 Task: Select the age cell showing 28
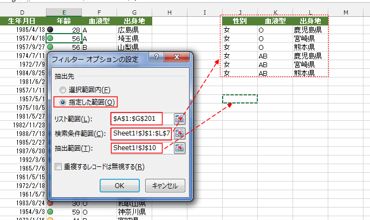coord(64,30)
